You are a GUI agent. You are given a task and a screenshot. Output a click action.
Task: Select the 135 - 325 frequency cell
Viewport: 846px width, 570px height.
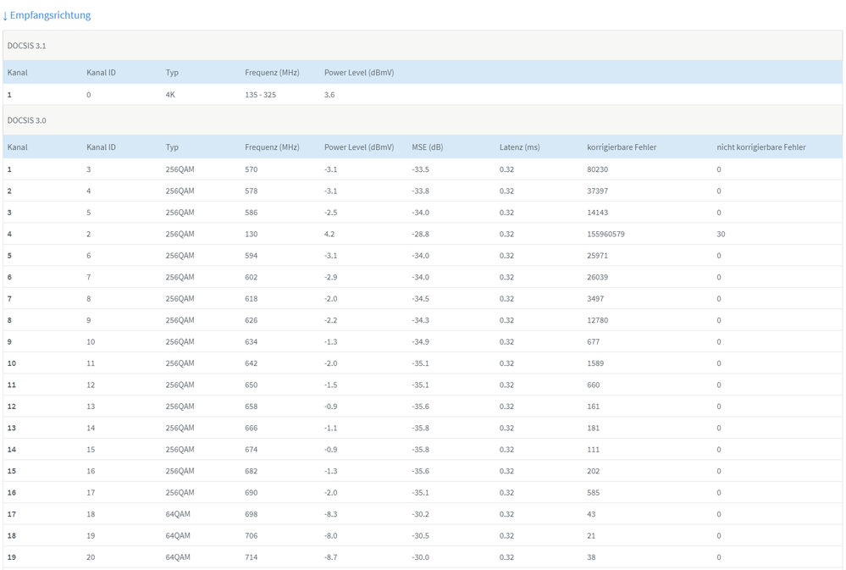[x=261, y=95]
